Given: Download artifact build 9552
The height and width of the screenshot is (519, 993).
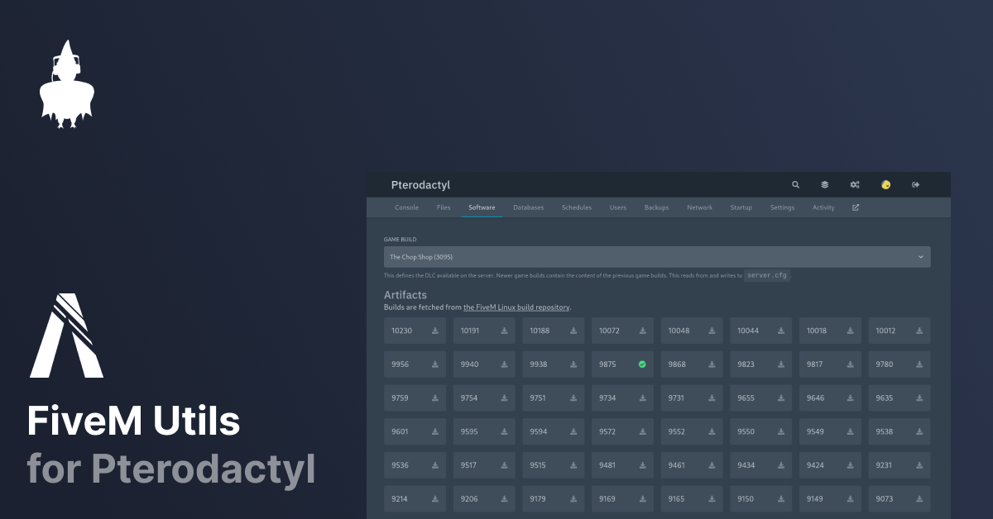Looking at the screenshot, I should click(x=712, y=431).
